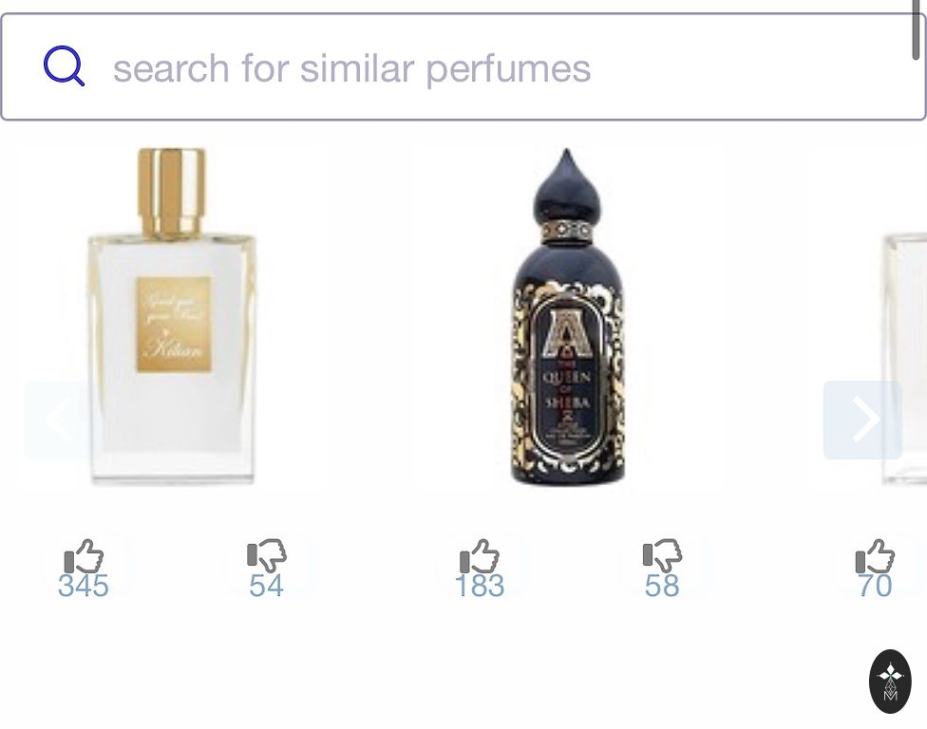Click the 183 likes count
The image size is (927, 729).
pos(480,586)
